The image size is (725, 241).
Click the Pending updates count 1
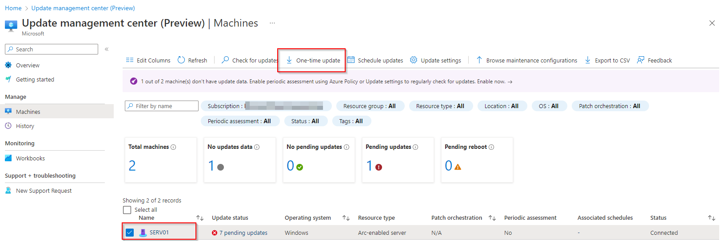pyautogui.click(x=369, y=166)
